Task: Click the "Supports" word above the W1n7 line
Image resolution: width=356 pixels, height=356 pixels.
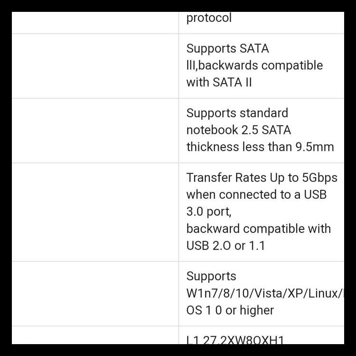Action: click(x=211, y=276)
